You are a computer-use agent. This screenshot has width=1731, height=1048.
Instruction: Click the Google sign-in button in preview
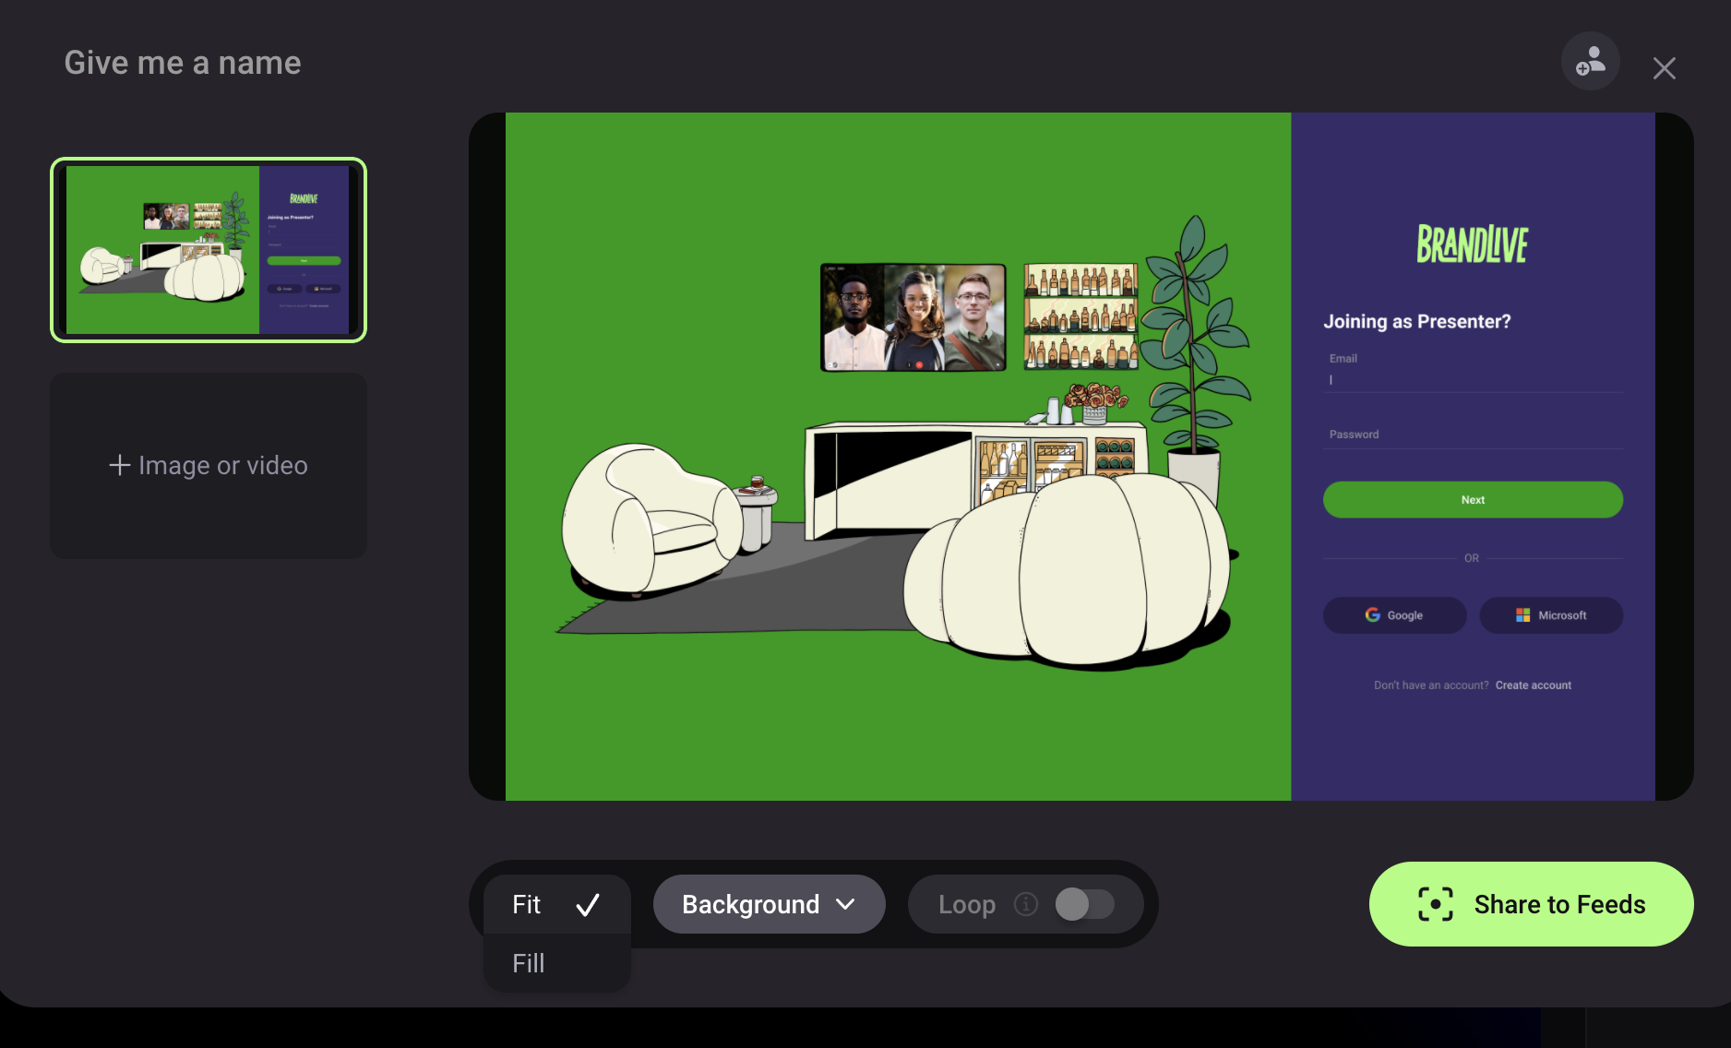click(1394, 615)
